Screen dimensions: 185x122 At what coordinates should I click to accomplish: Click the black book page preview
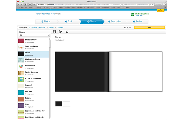[x=82, y=72]
